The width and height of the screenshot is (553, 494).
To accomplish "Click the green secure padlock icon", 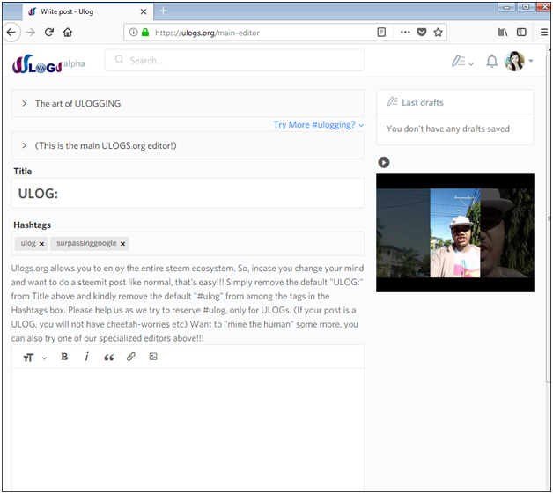I will point(145,33).
